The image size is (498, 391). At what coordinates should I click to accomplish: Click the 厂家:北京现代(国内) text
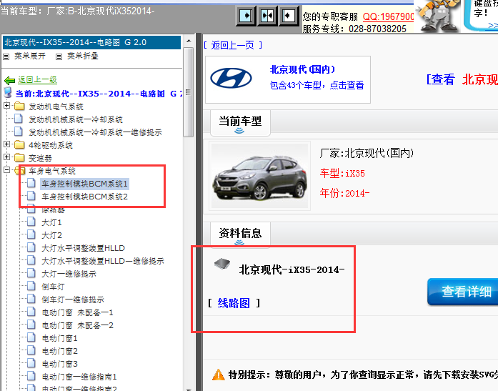[x=367, y=153]
